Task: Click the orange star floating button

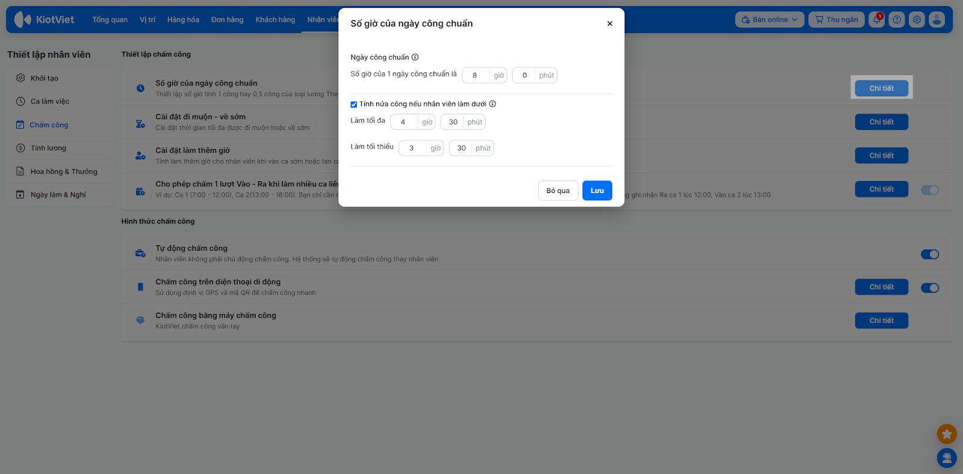Action: coord(947,434)
